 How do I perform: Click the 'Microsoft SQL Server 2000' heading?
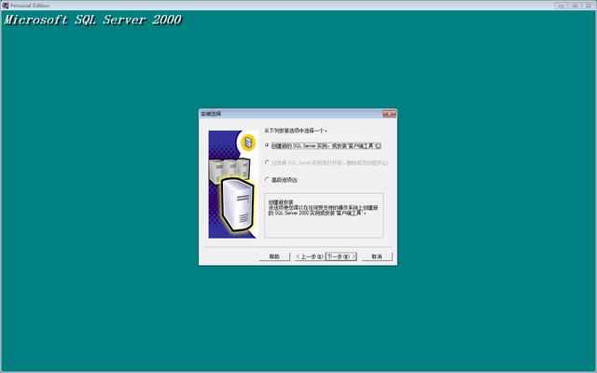[93, 20]
